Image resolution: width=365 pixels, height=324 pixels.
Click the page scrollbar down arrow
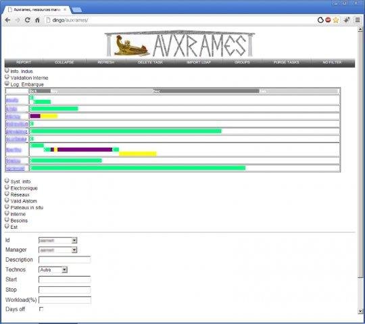point(360,311)
